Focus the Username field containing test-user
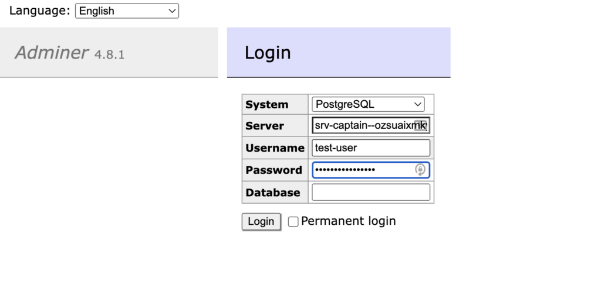Screen dimensions: 601x301 (x=371, y=148)
